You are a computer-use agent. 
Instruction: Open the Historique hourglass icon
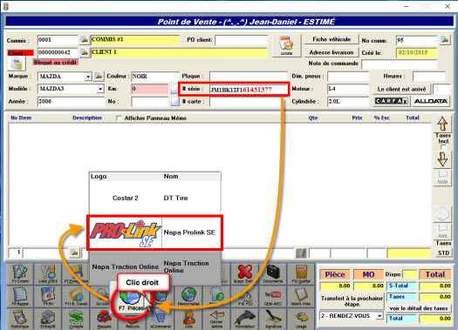[x=19, y=319]
